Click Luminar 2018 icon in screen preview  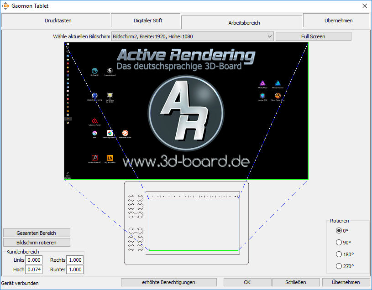pos(262,96)
